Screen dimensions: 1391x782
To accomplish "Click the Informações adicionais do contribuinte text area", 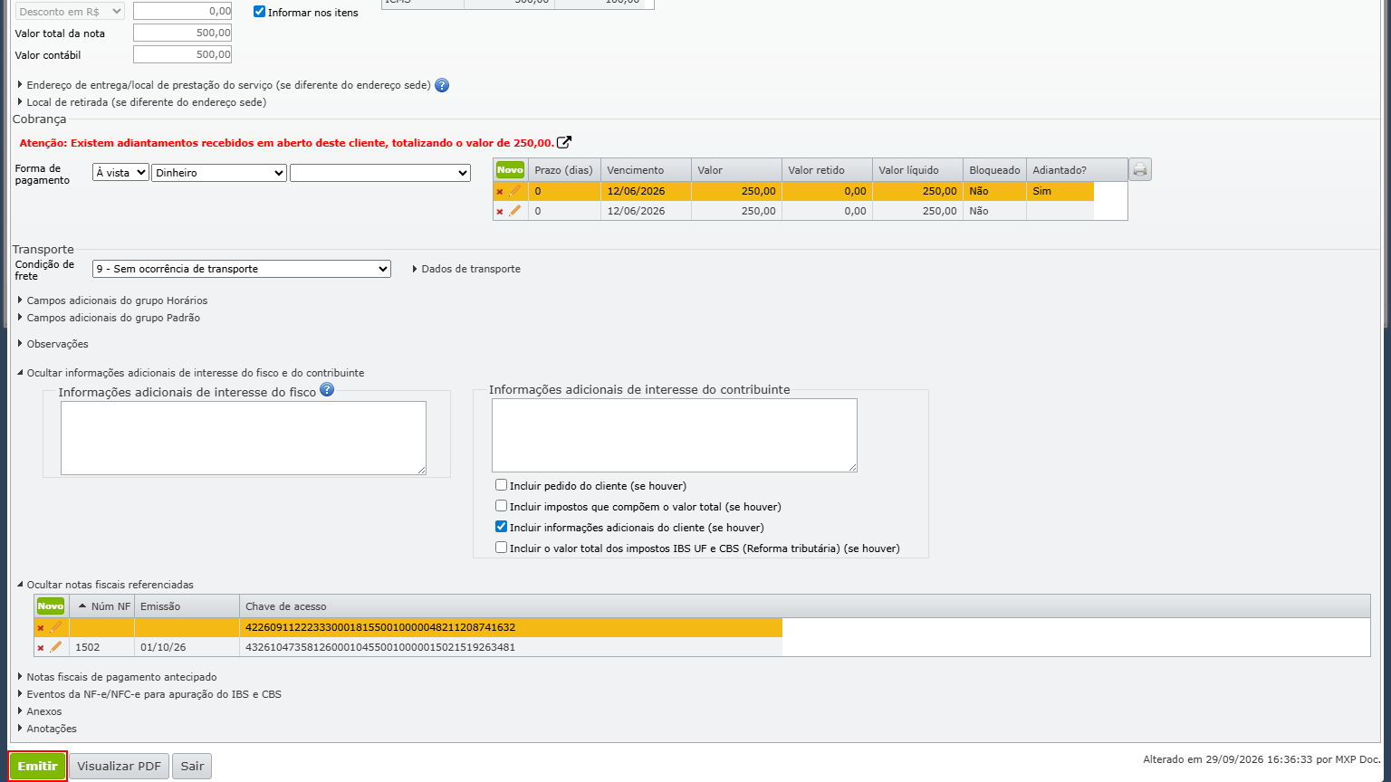I will pyautogui.click(x=675, y=435).
